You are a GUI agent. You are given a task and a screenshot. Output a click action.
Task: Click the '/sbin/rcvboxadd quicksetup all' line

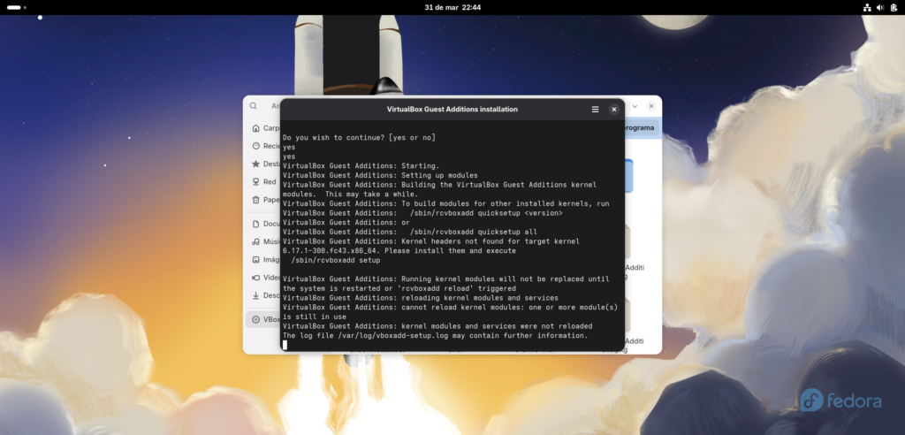click(410, 233)
